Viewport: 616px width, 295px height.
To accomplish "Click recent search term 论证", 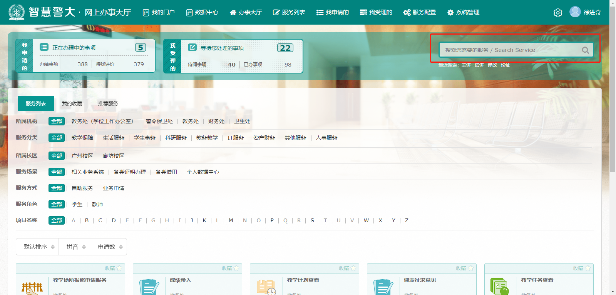I will coord(506,65).
